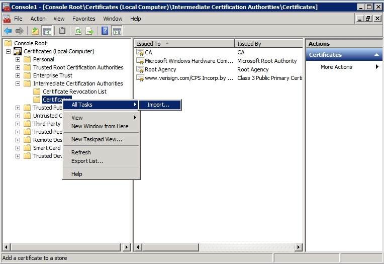This screenshot has height=264, width=384.
Task: Click the Forward arrow toolbar icon
Action: pyautogui.click(x=19, y=31)
